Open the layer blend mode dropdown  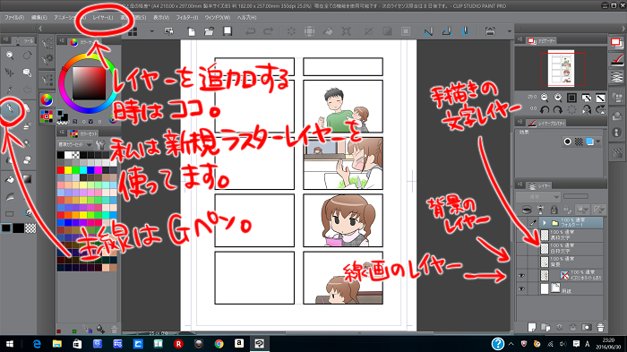537,197
